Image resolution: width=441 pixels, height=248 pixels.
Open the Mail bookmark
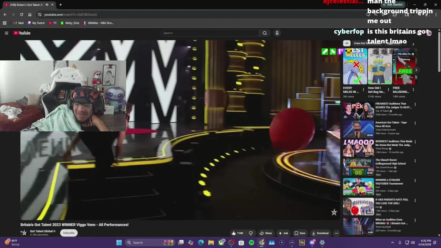pos(19,23)
